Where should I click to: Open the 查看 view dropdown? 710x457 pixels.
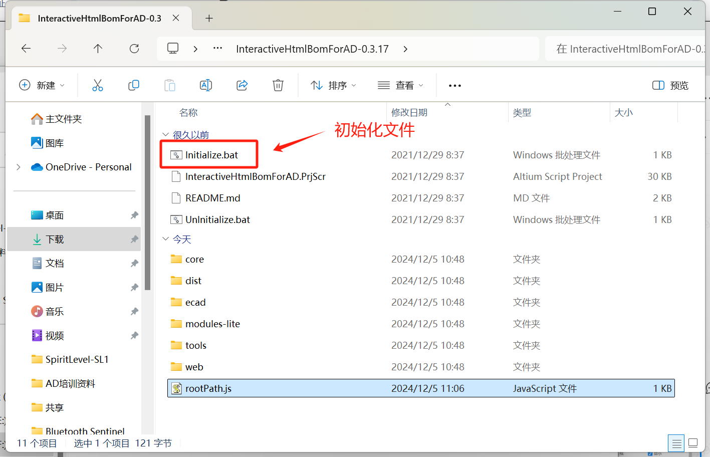pyautogui.click(x=400, y=85)
